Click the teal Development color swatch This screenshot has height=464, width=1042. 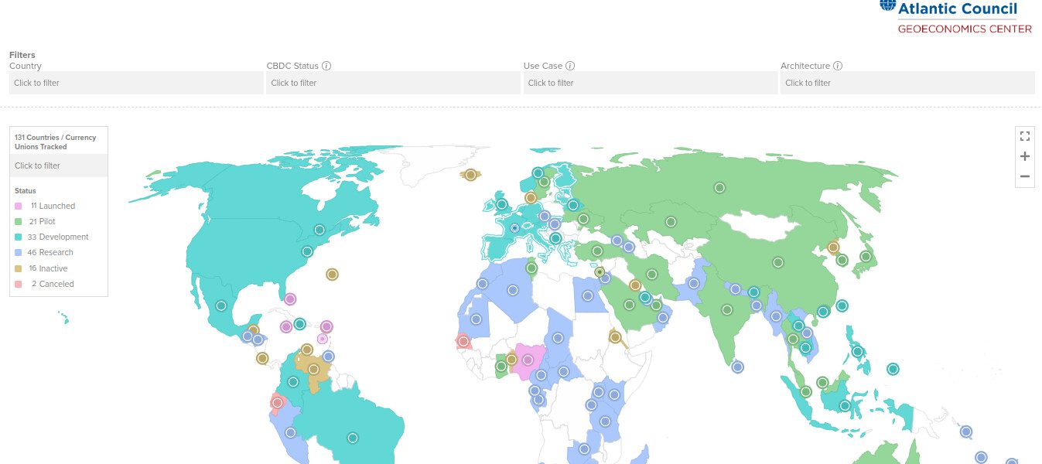coord(19,237)
